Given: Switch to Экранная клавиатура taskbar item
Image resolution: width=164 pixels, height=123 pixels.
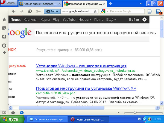Looking at the screenshot, I should click(47, 119).
